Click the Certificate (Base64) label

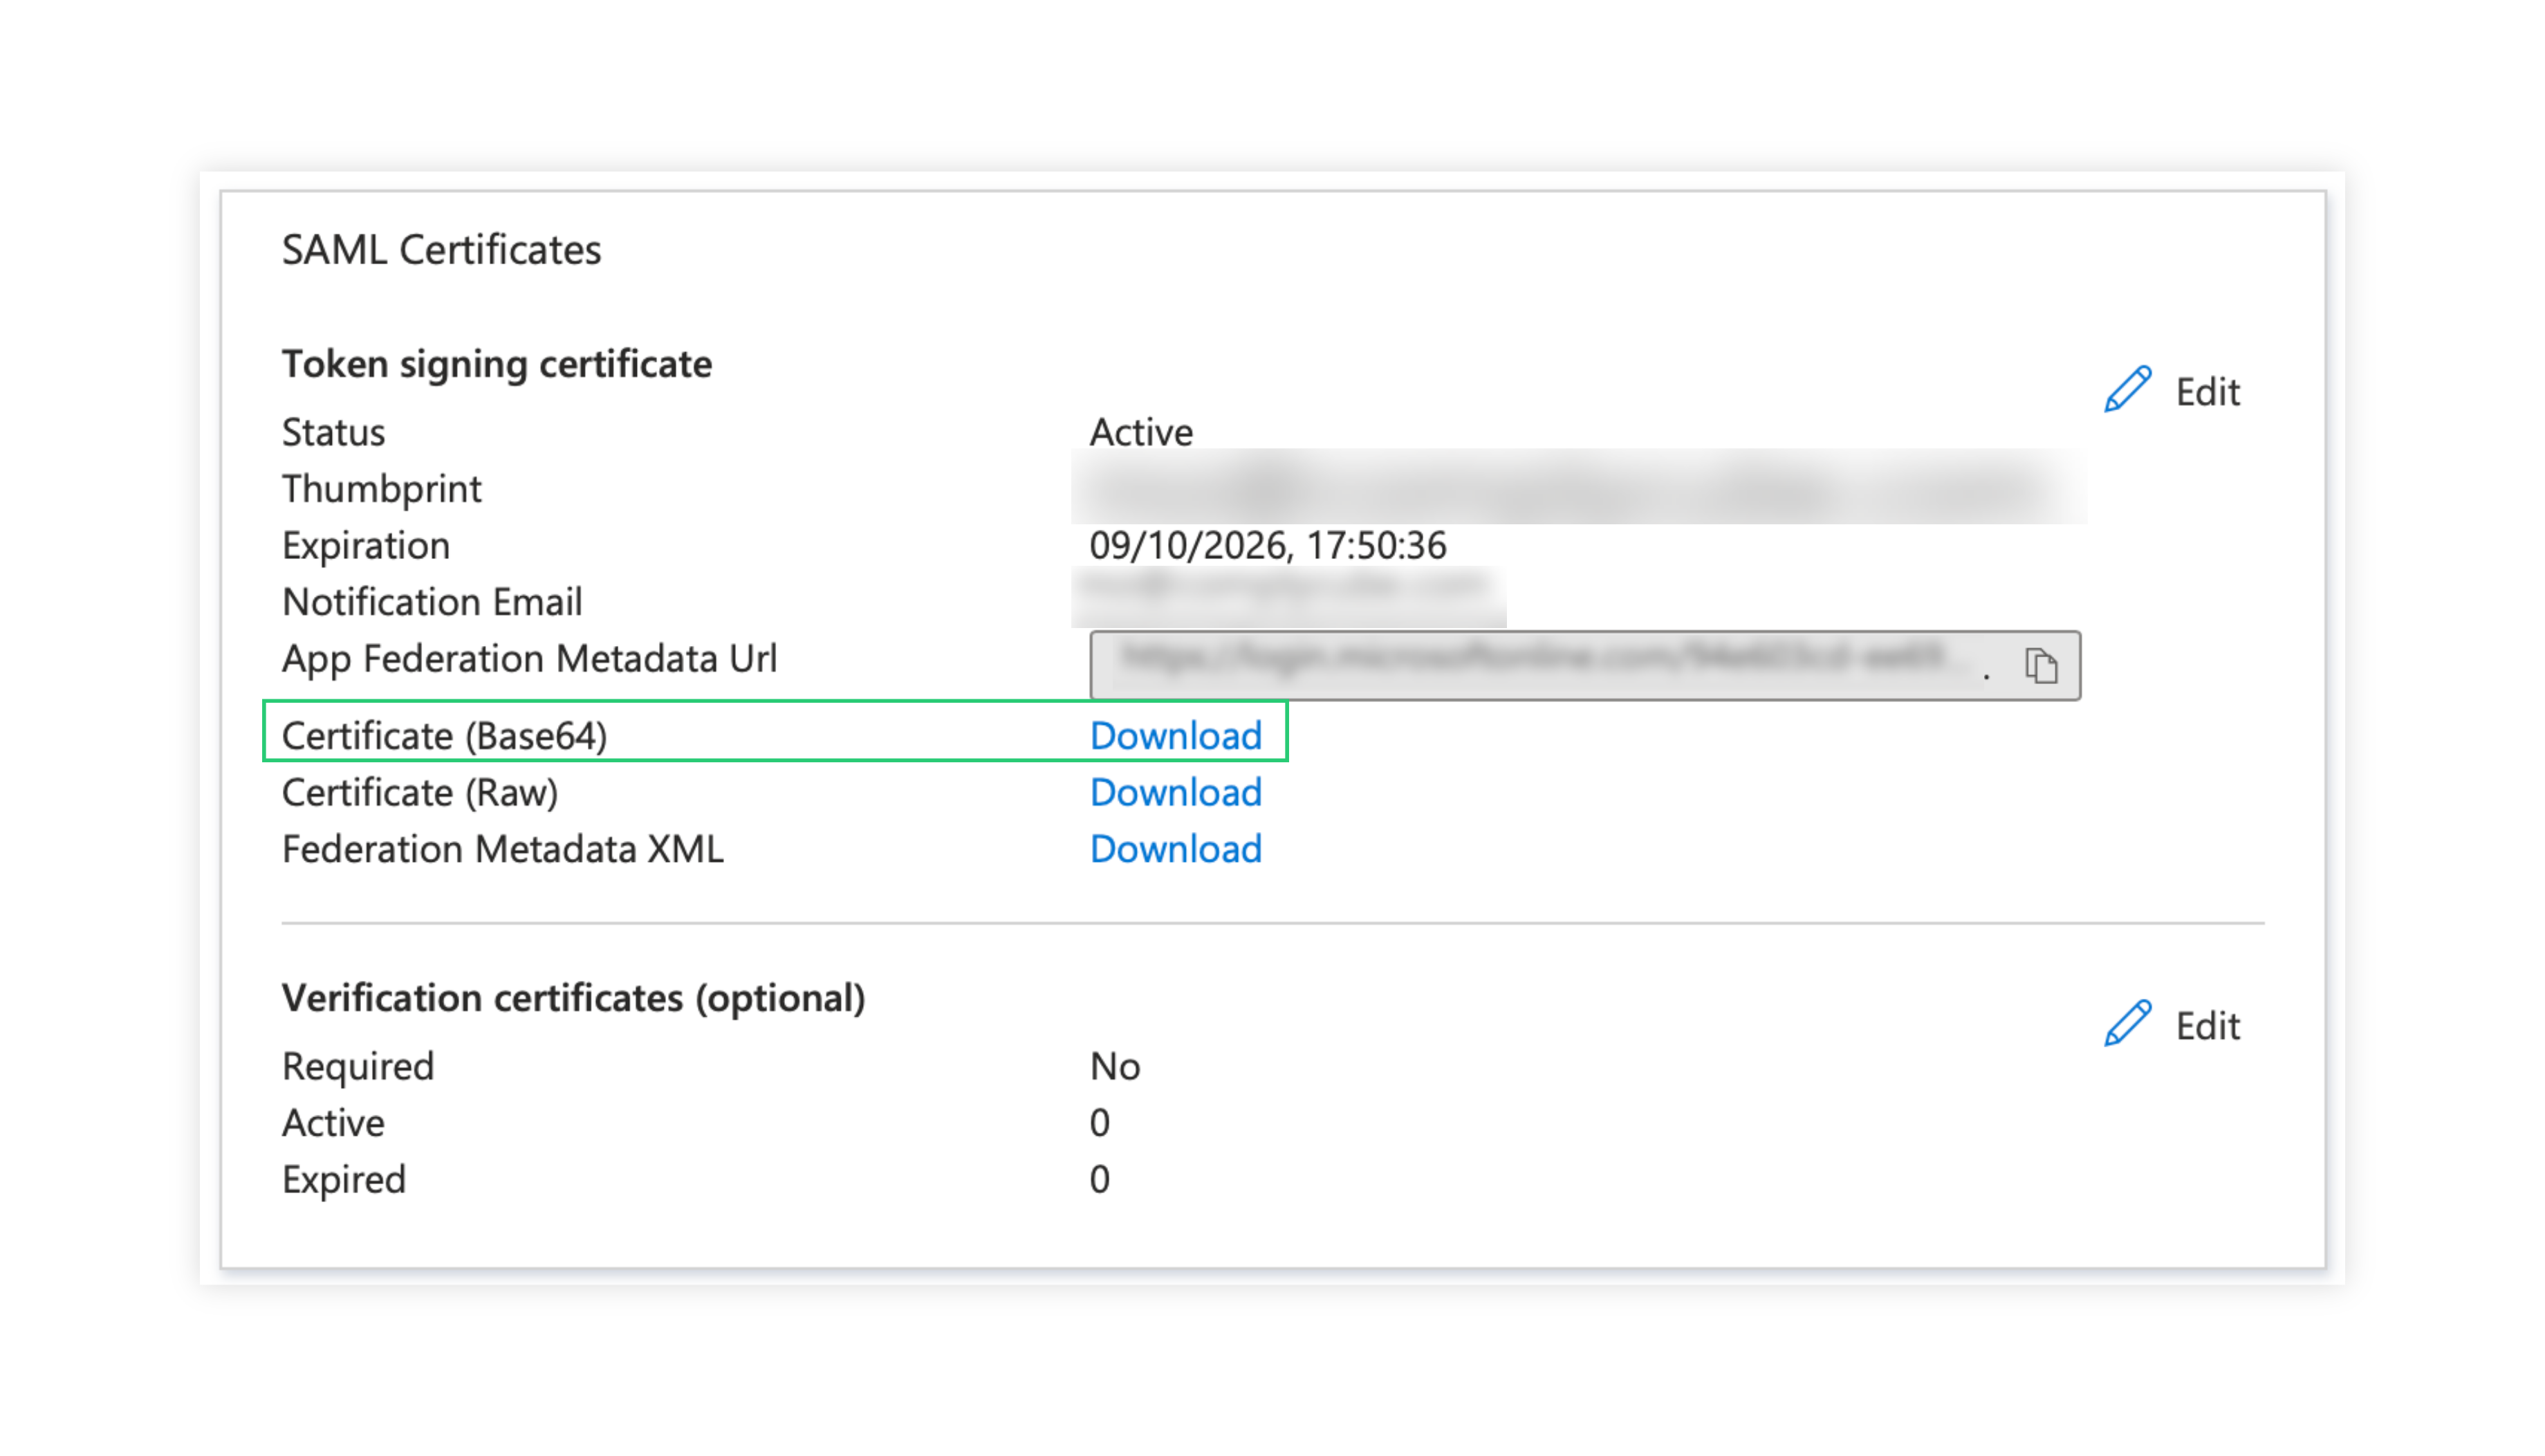(444, 736)
